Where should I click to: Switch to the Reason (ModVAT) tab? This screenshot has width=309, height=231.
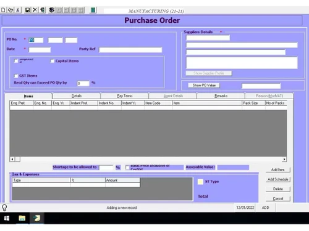click(269, 96)
